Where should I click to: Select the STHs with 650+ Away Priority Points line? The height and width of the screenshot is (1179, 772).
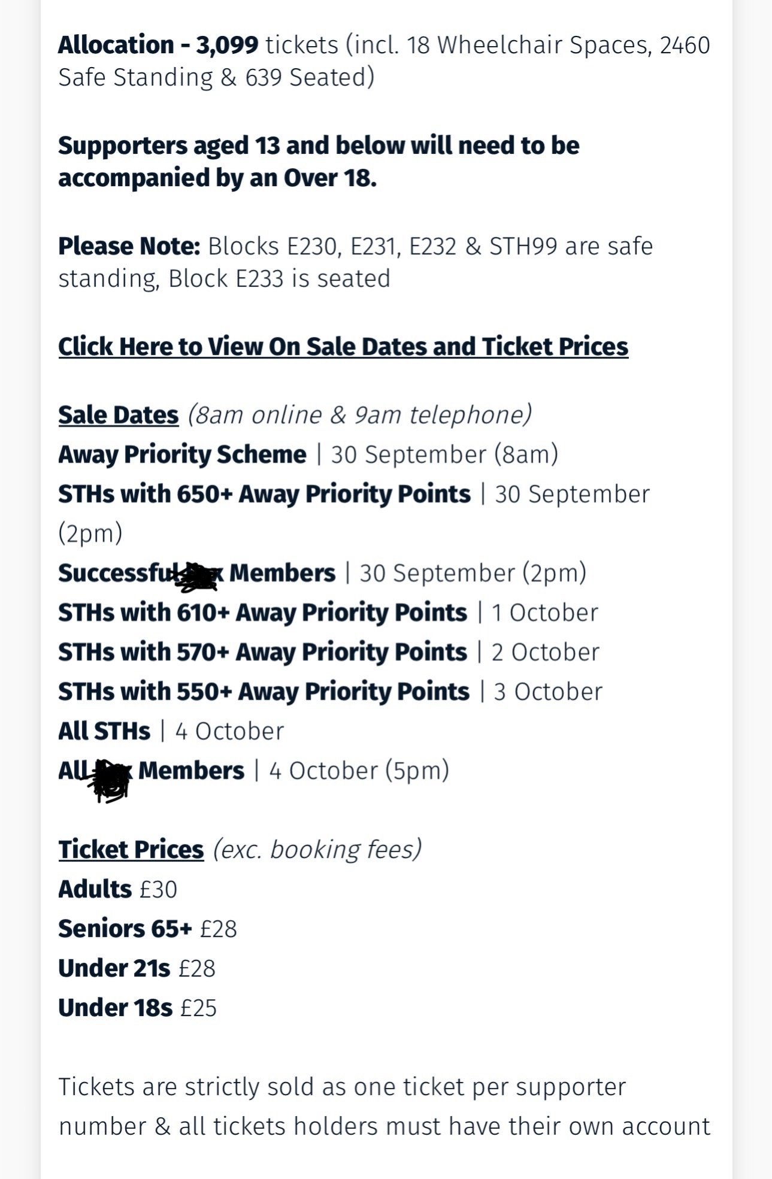(x=354, y=513)
